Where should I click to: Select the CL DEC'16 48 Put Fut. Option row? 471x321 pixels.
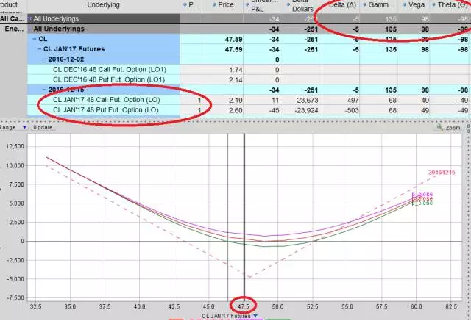pyautogui.click(x=106, y=78)
